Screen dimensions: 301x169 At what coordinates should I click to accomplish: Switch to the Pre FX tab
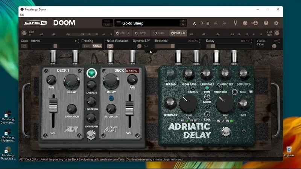[x=123, y=33]
